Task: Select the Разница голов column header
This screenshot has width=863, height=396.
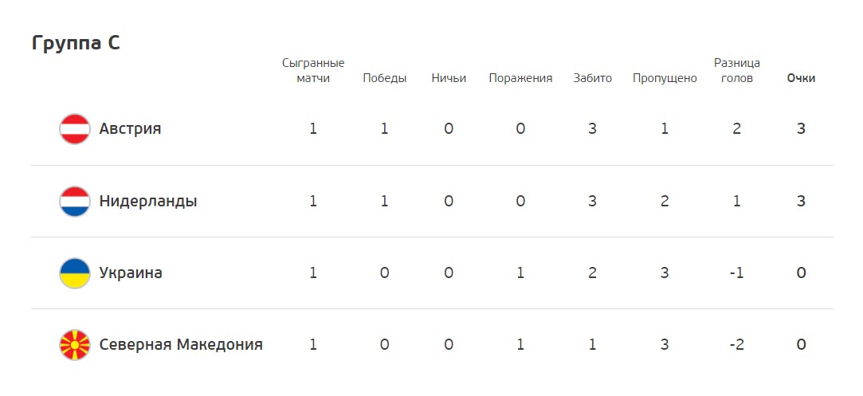Action: [737, 70]
